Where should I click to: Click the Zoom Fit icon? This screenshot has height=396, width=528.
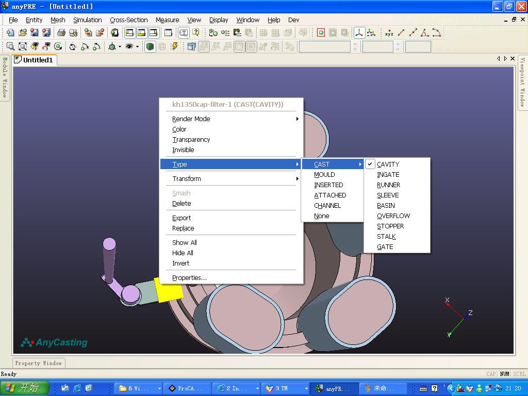tap(23, 46)
